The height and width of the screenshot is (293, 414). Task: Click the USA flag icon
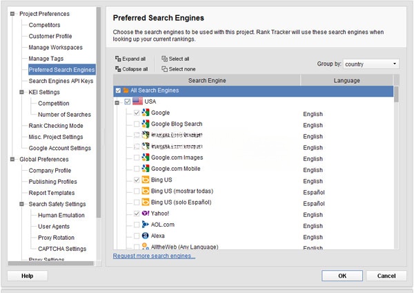[x=137, y=102]
